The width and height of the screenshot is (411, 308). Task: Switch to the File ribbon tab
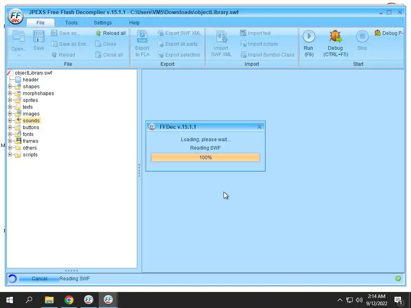tap(41, 22)
